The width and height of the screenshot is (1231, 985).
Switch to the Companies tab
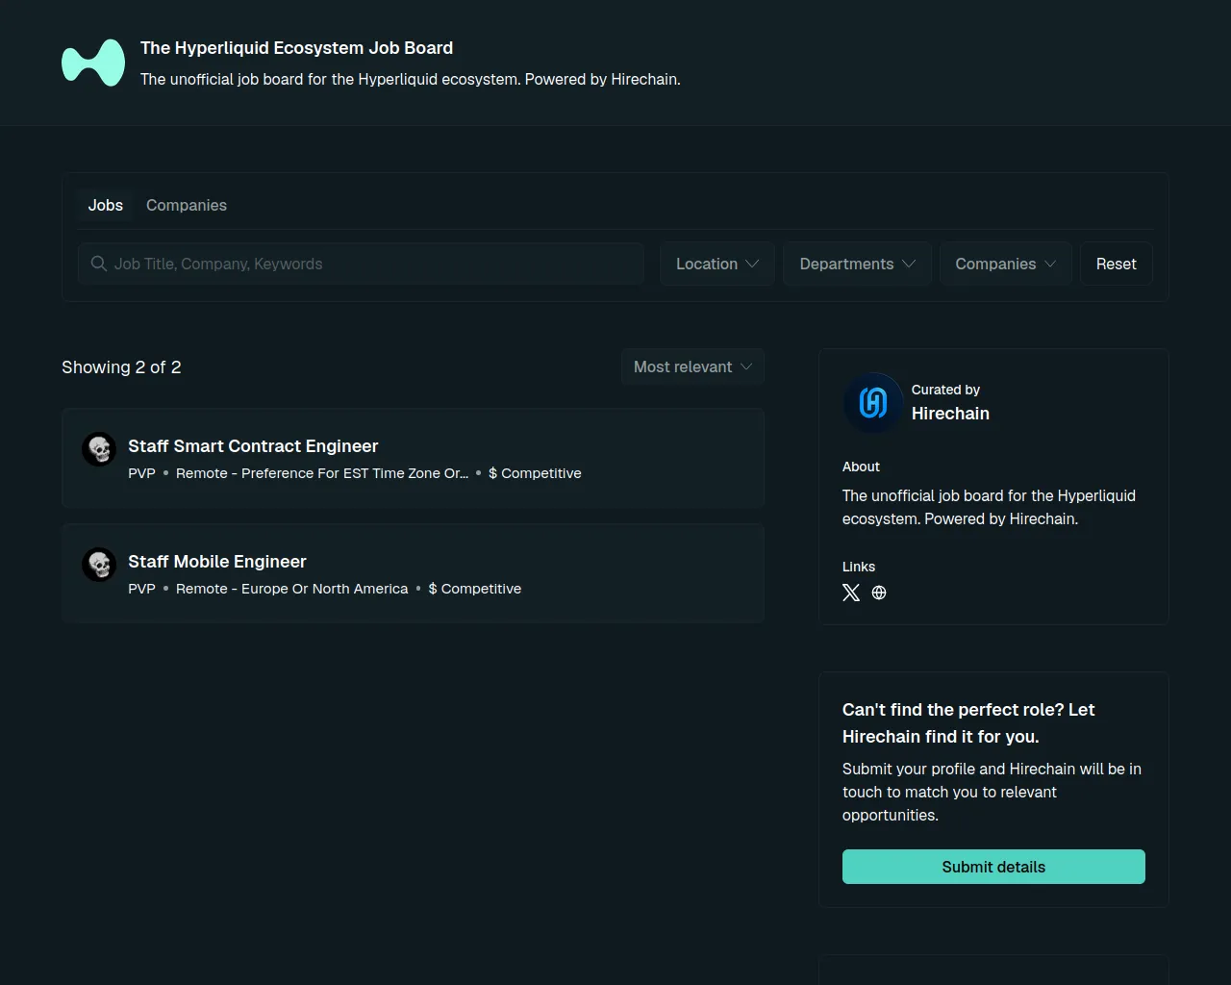[x=187, y=205]
